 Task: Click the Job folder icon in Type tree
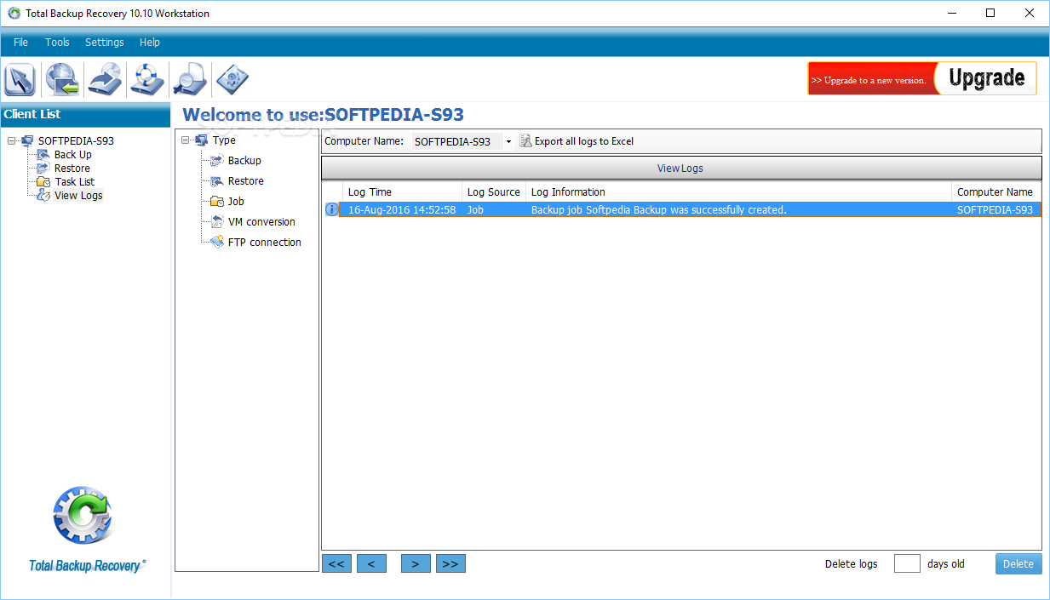(217, 202)
